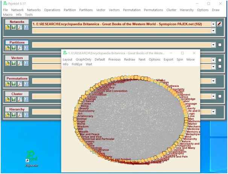
Task: Open a network file in Networks panel
Action: 8,27
